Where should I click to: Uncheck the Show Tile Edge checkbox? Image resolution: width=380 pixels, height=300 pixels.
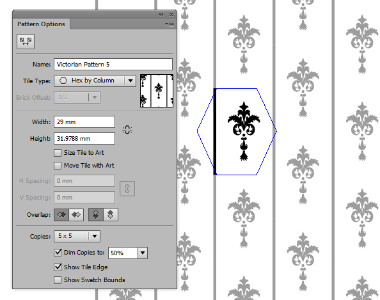(58, 267)
